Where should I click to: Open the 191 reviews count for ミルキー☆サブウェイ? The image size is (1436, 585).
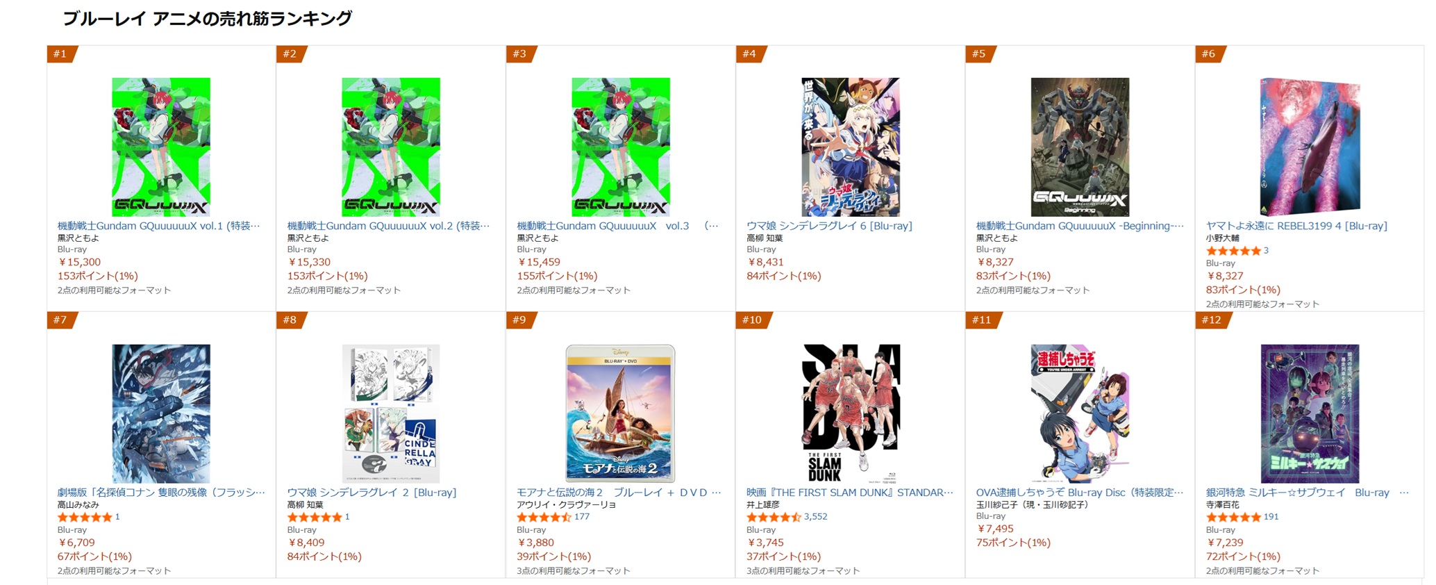click(1271, 517)
